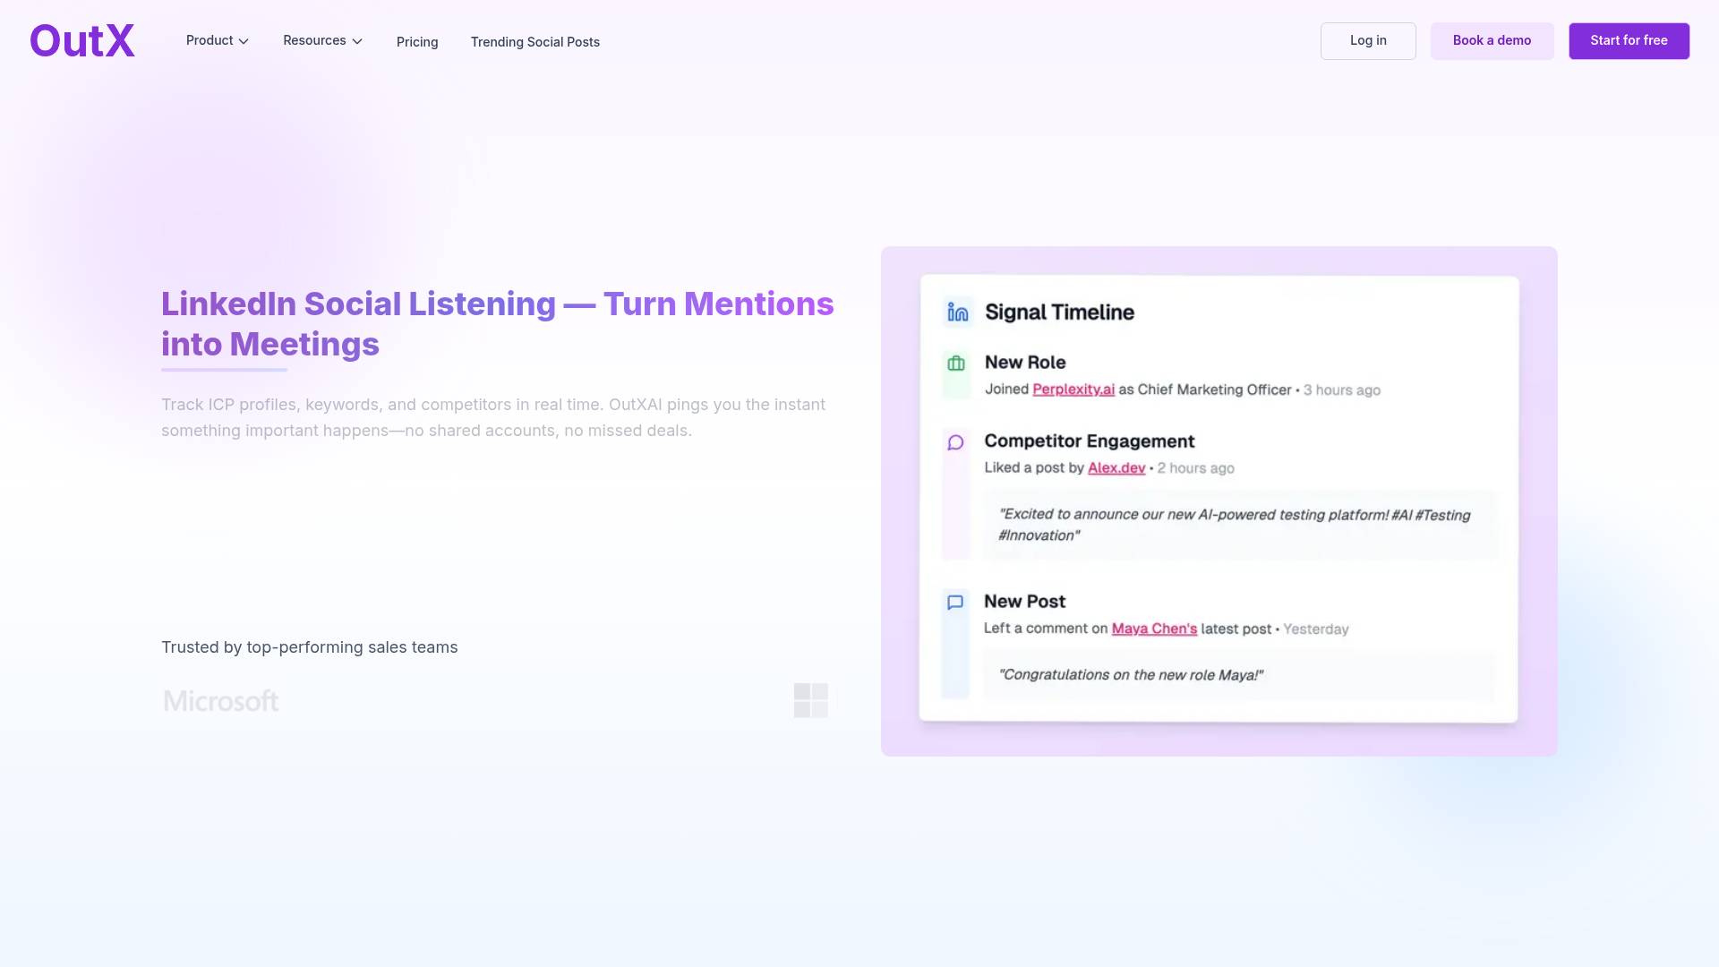Click the Book a demo button
The image size is (1719, 967).
click(1492, 41)
